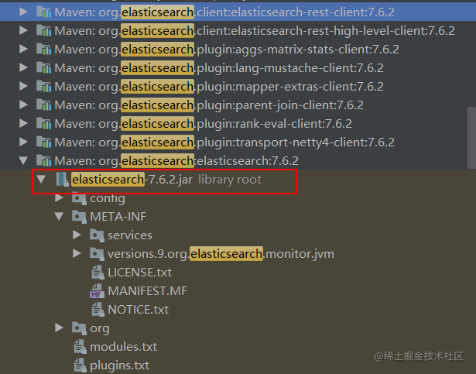Click the jar archive icon of elasticsearch-7.6.2.jar
The image size is (476, 374).
(x=63, y=179)
